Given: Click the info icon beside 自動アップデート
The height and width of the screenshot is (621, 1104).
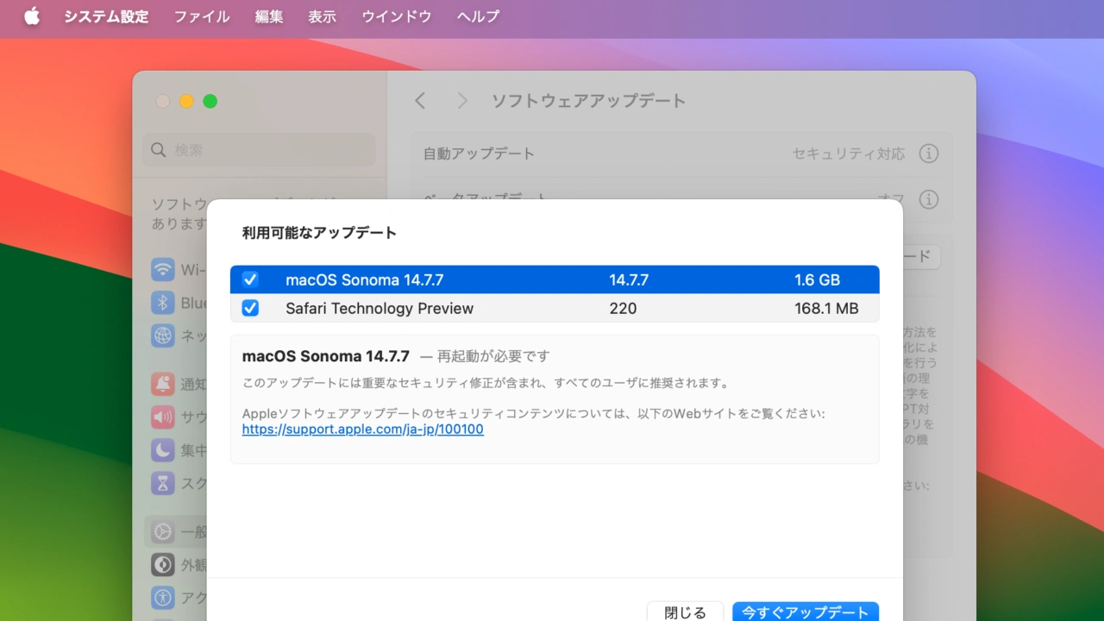Looking at the screenshot, I should click(x=928, y=154).
